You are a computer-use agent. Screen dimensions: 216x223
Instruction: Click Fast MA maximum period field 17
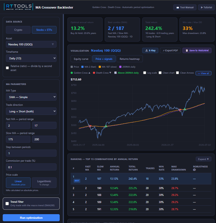click(x=44, y=125)
